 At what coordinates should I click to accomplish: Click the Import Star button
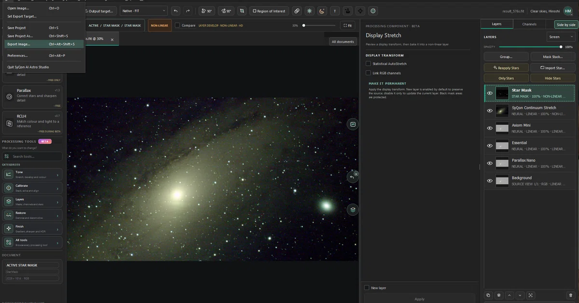tap(553, 68)
